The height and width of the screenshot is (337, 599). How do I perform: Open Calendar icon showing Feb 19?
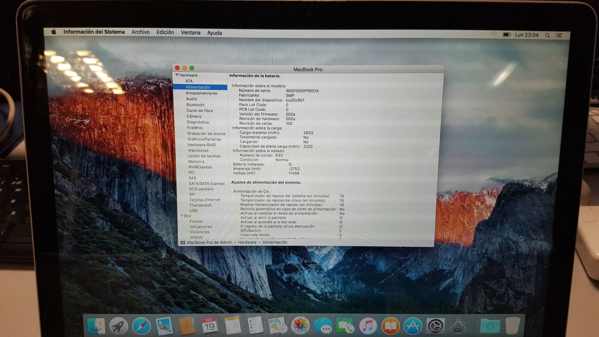(x=210, y=326)
